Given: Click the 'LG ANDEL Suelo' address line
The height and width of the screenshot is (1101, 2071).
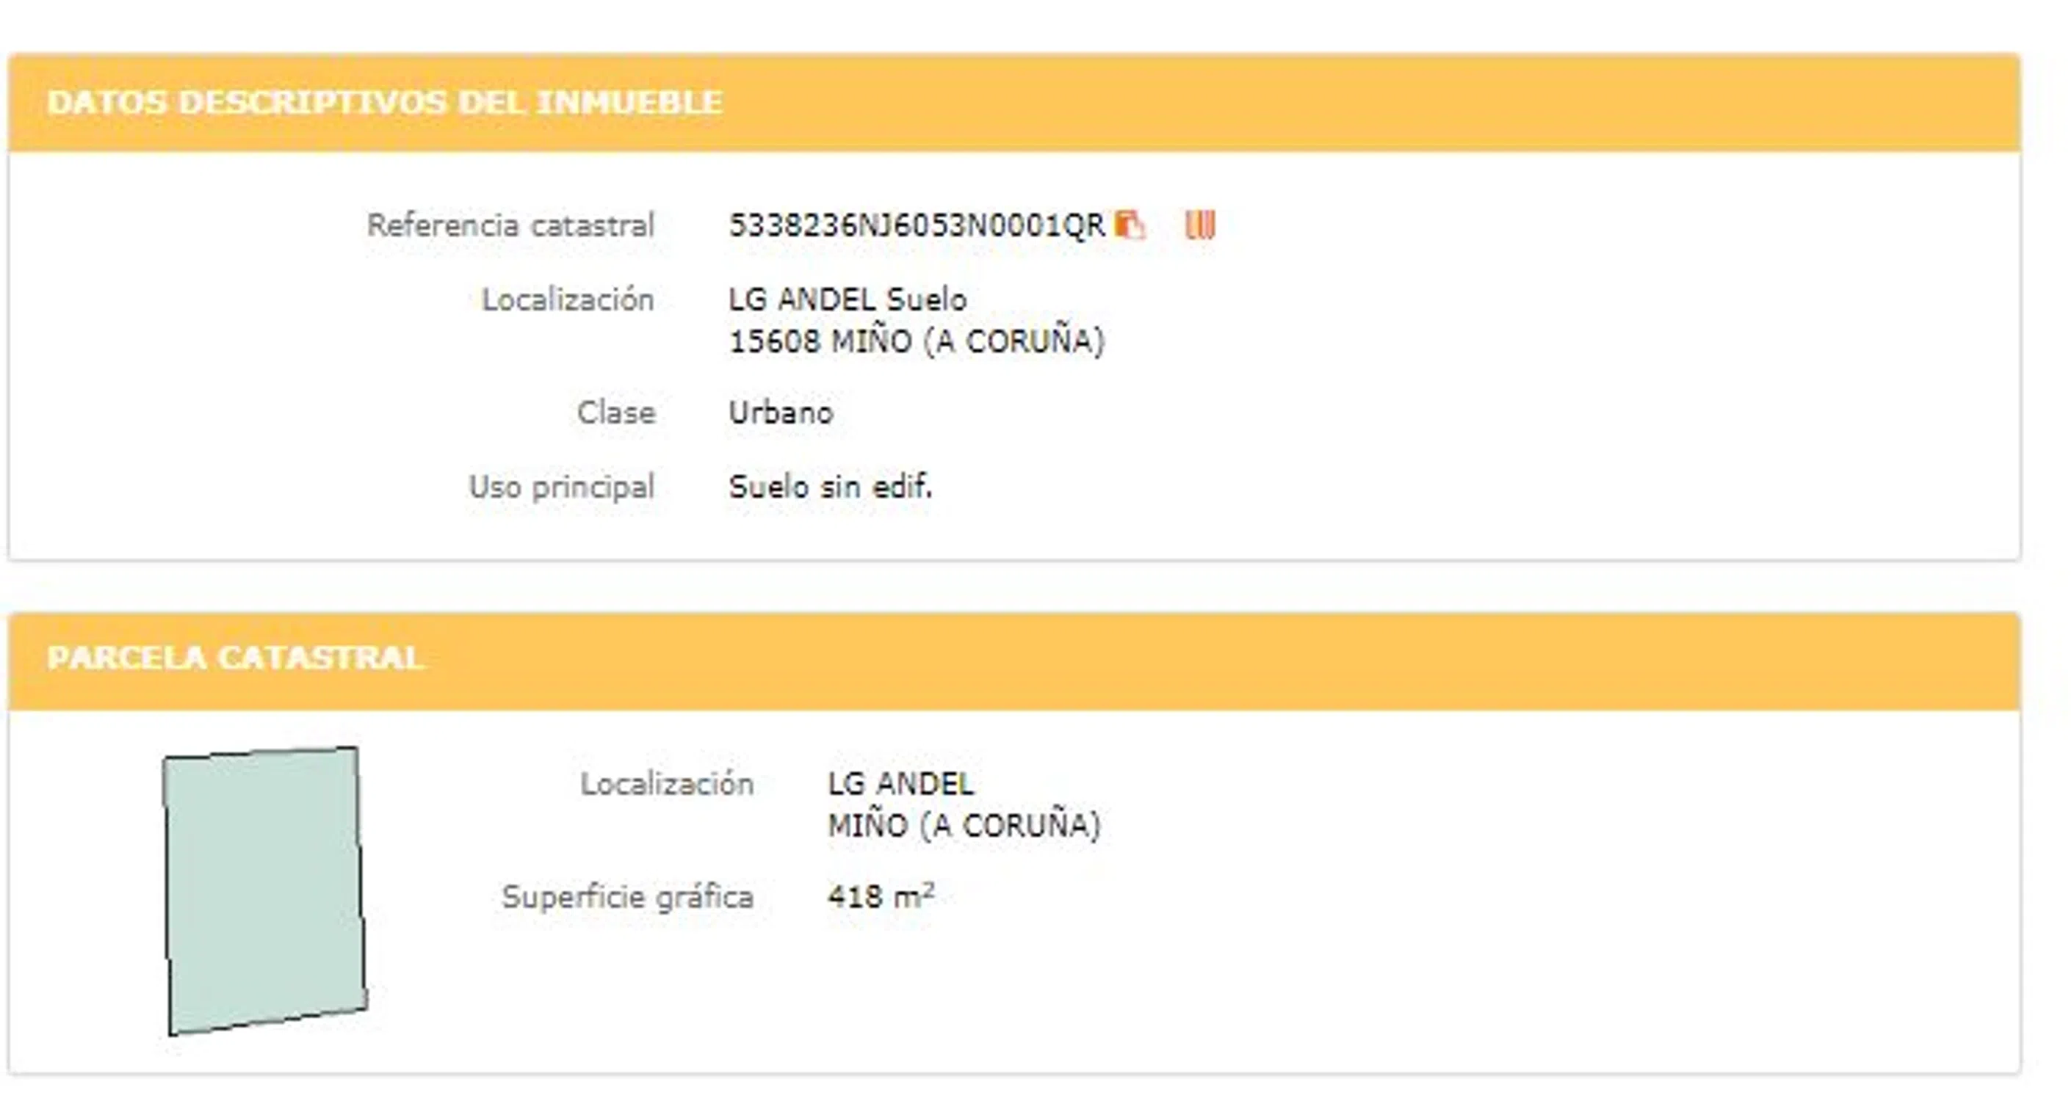Looking at the screenshot, I should [847, 299].
